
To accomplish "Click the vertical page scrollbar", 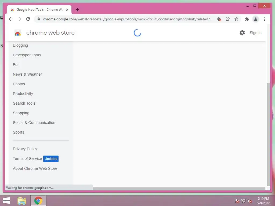I will click(268, 134).
